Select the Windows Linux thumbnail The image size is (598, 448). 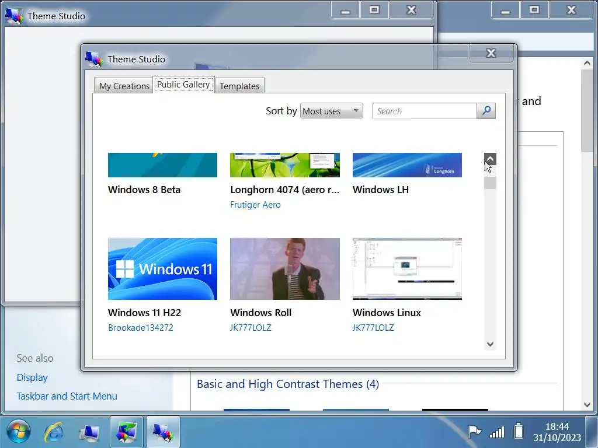407,269
